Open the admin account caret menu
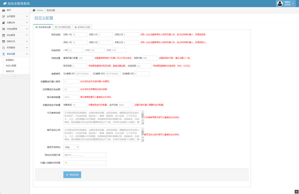 (293, 4)
